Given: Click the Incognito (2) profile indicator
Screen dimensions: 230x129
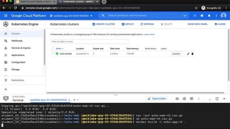Looking at the screenshot, I should tap(211, 8).
